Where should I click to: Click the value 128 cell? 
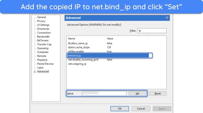(x=109, y=47)
